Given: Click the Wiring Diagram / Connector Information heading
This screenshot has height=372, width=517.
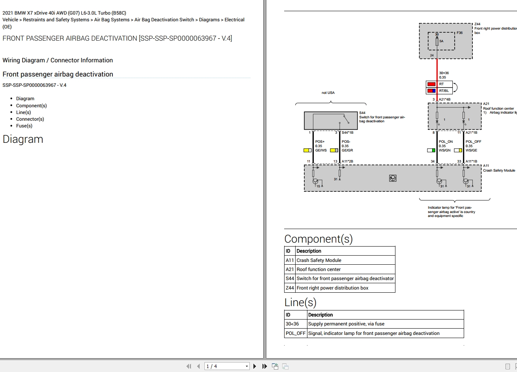Looking at the screenshot, I should 58,60.
